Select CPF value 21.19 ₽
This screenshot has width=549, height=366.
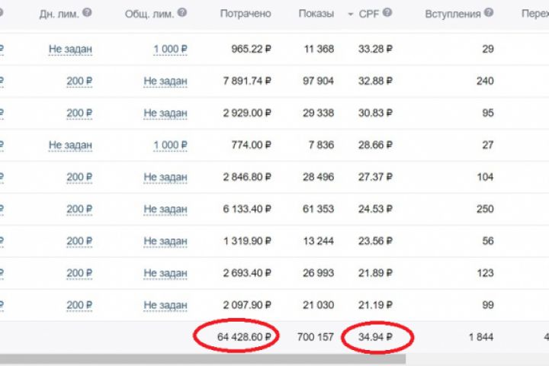click(375, 305)
